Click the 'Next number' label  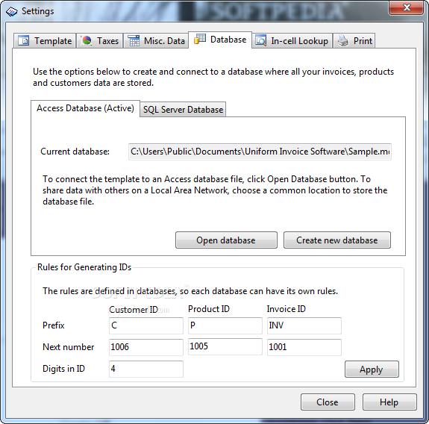(69, 347)
